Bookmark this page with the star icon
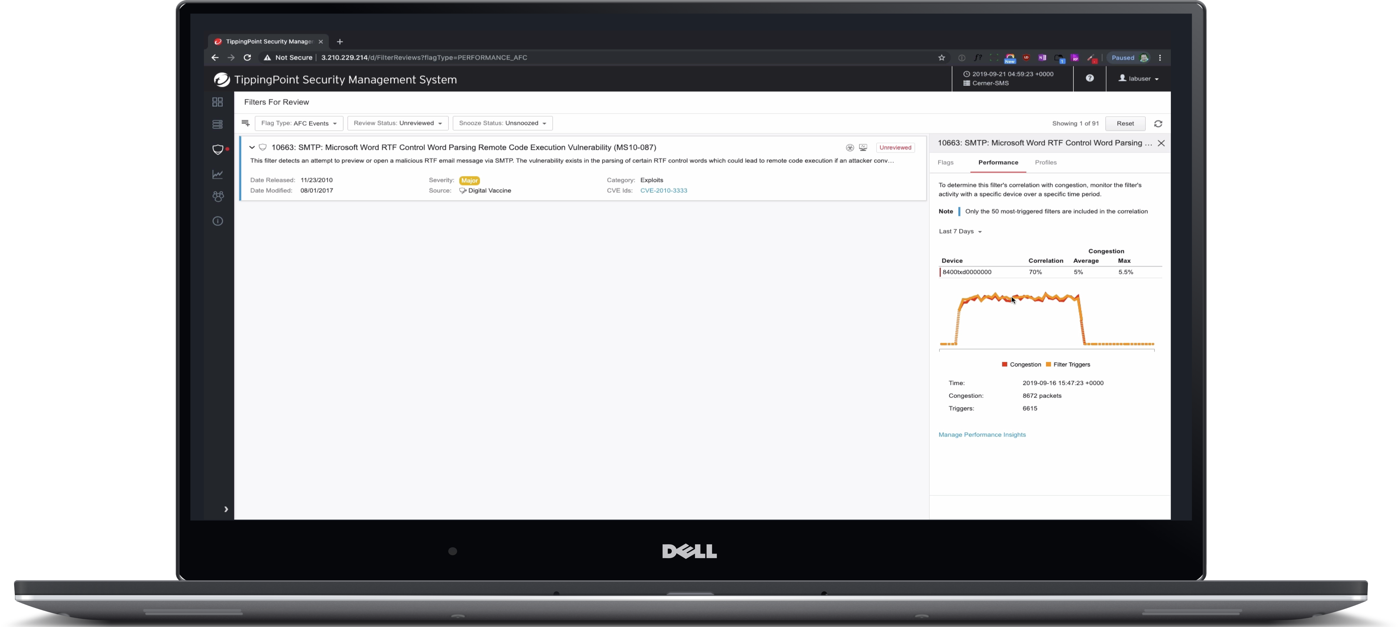Image resolution: width=1400 pixels, height=627 pixels. point(942,58)
